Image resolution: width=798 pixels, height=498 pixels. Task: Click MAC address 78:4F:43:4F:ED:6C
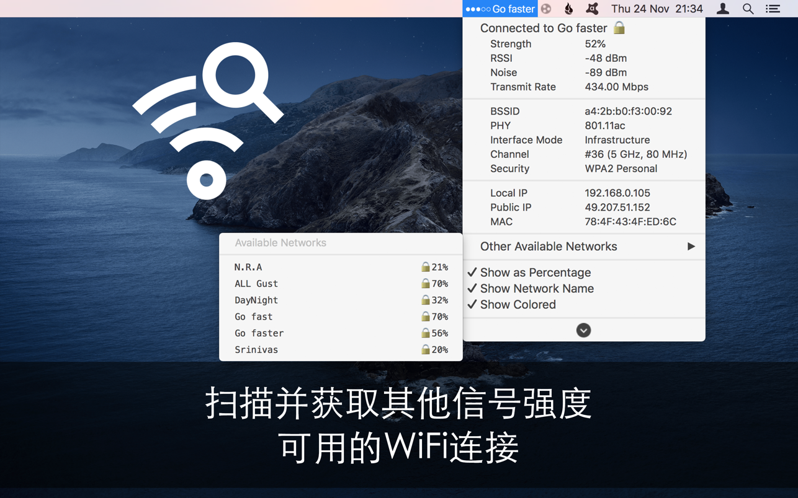pyautogui.click(x=630, y=222)
